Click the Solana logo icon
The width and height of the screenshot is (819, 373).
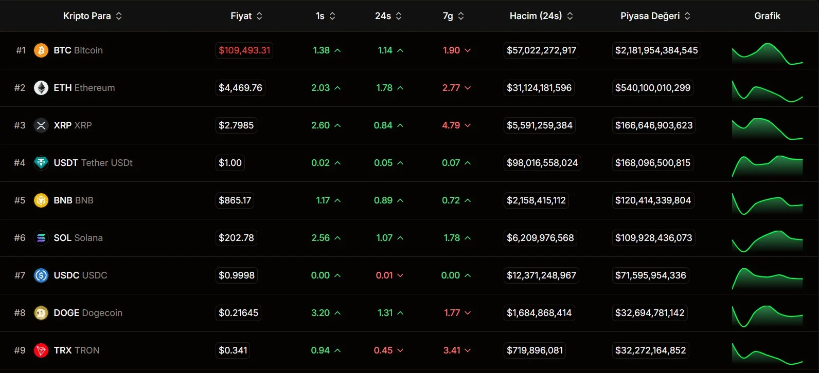[41, 238]
